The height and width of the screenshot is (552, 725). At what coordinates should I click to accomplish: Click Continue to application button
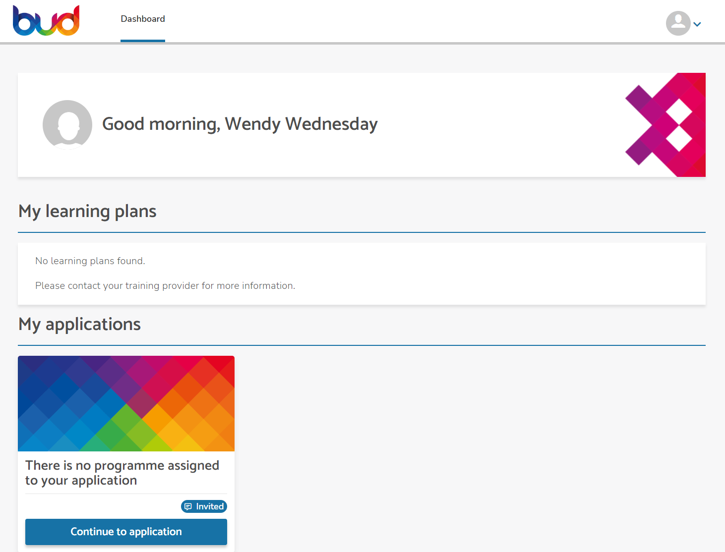pyautogui.click(x=126, y=532)
